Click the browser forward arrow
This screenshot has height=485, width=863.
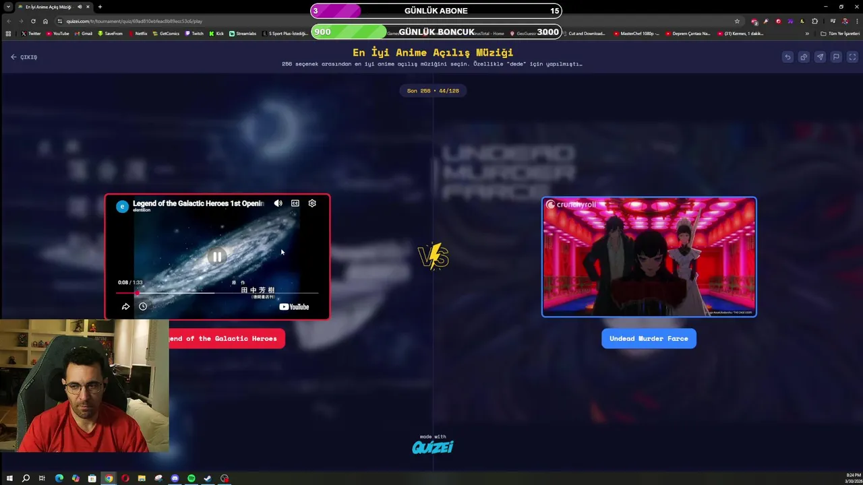pyautogui.click(x=21, y=21)
